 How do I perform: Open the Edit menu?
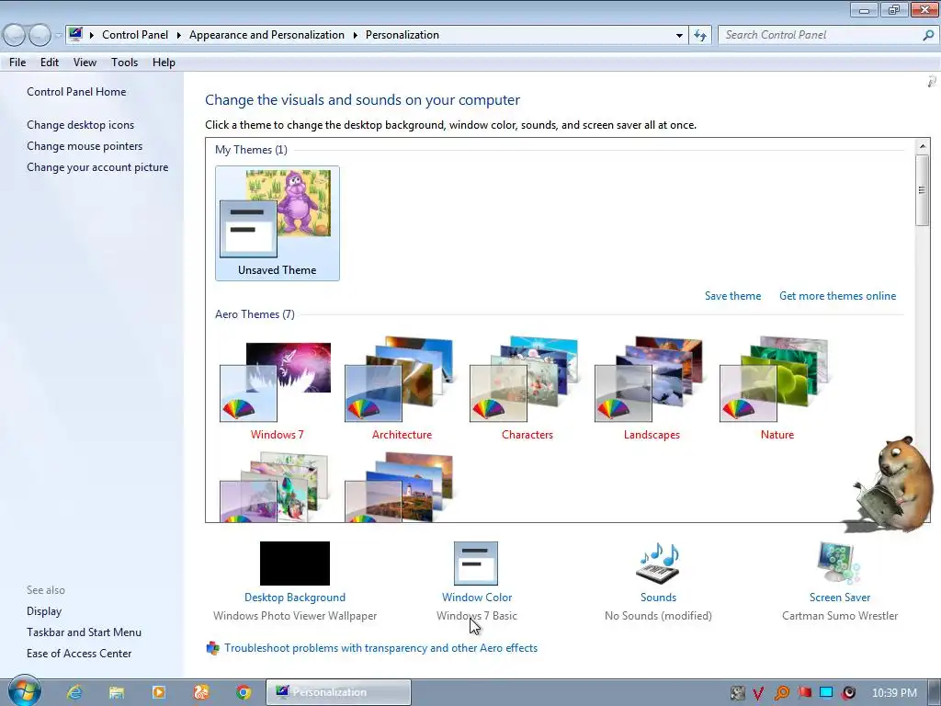(50, 63)
